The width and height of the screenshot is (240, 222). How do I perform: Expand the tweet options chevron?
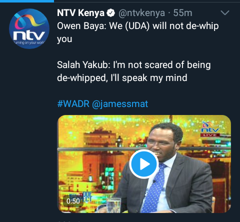[x=225, y=12]
